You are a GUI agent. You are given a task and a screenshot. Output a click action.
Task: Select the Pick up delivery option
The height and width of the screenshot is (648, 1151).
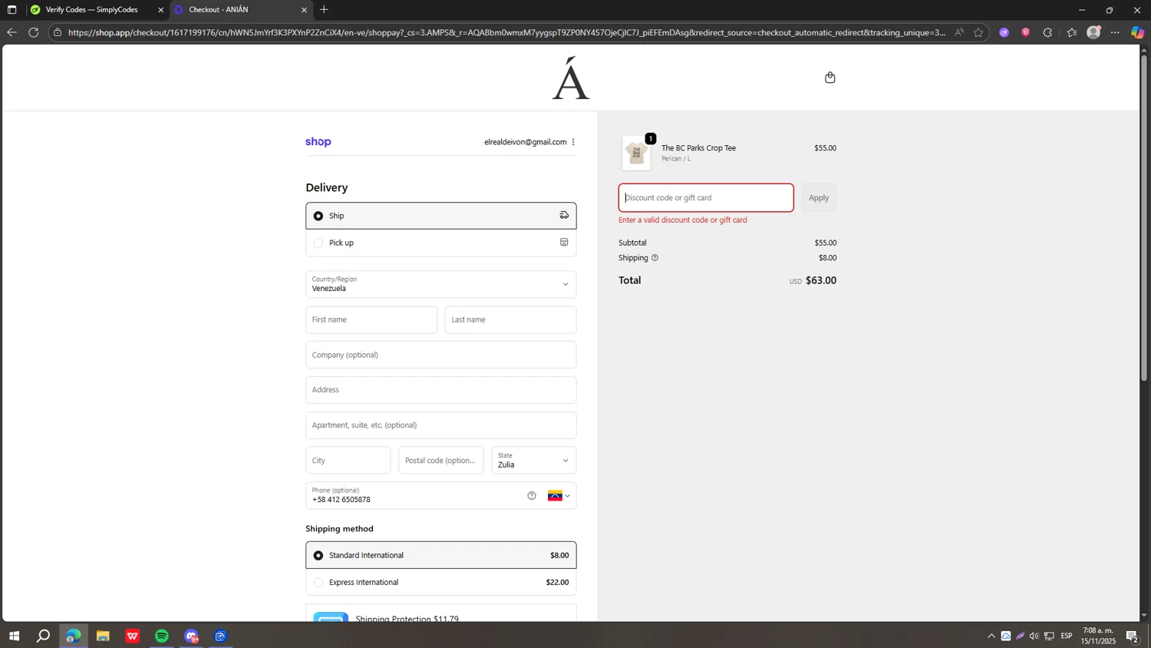pyautogui.click(x=440, y=243)
